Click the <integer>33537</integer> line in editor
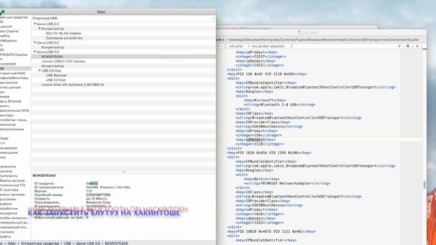Image resolution: width=436 pixels, height=245 pixels. pyautogui.click(x=260, y=56)
